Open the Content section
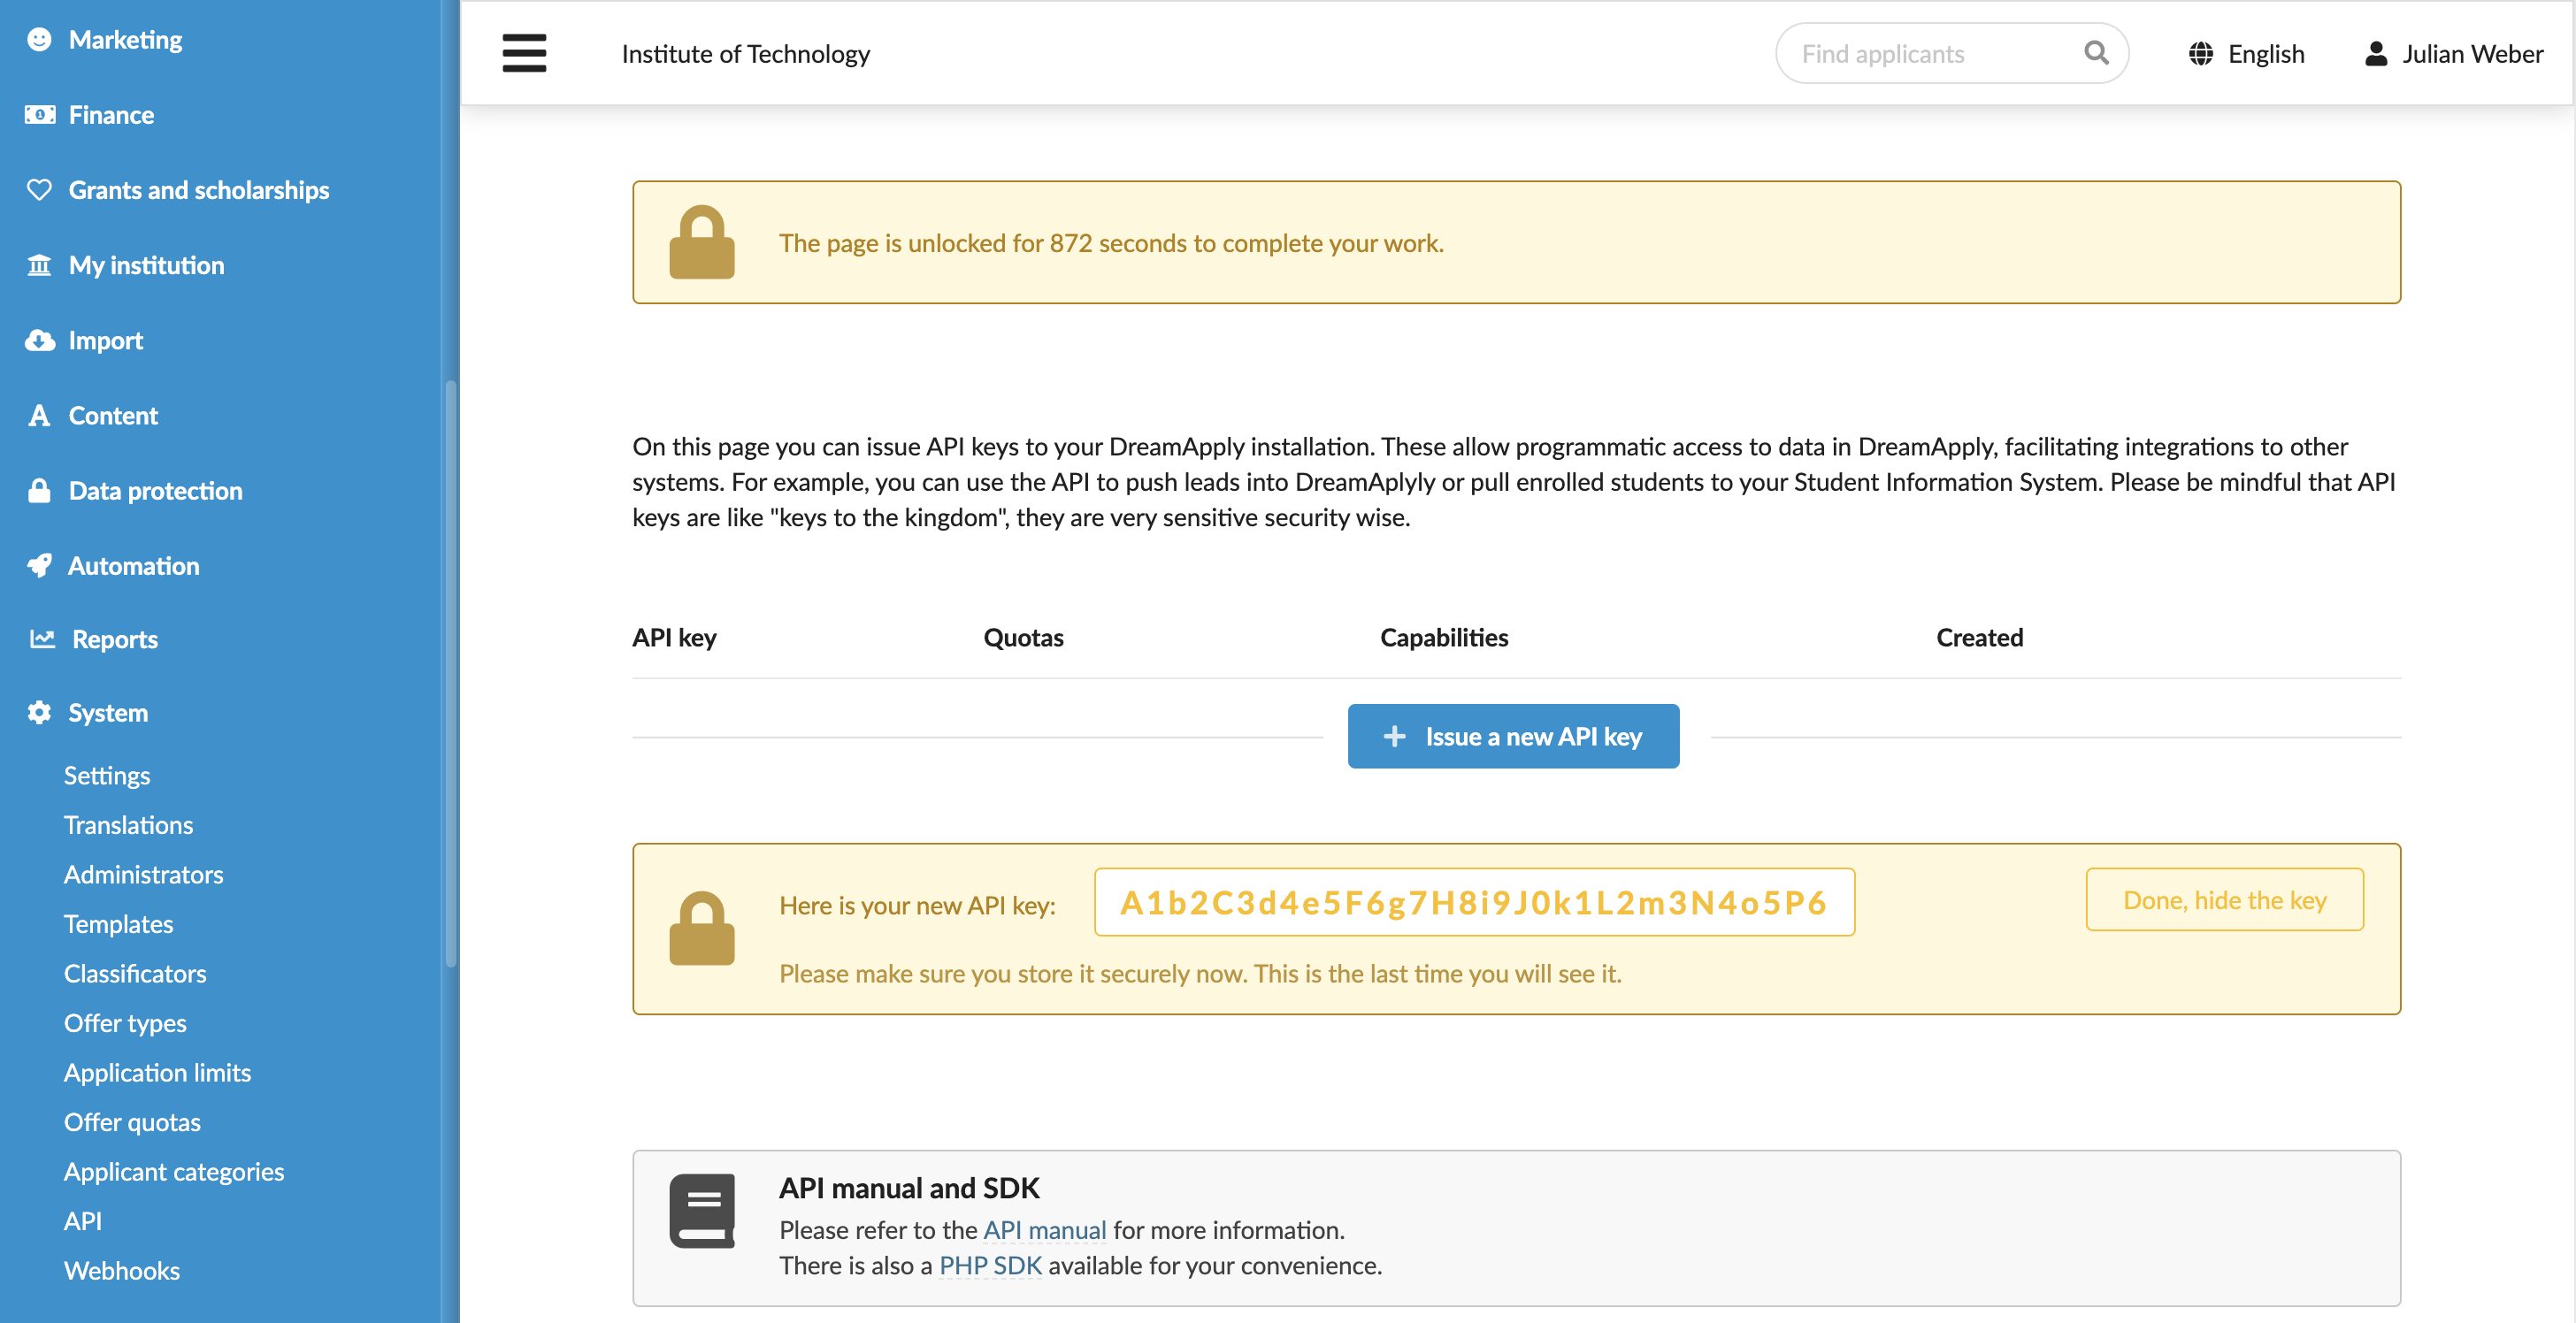The image size is (2576, 1323). (x=113, y=415)
